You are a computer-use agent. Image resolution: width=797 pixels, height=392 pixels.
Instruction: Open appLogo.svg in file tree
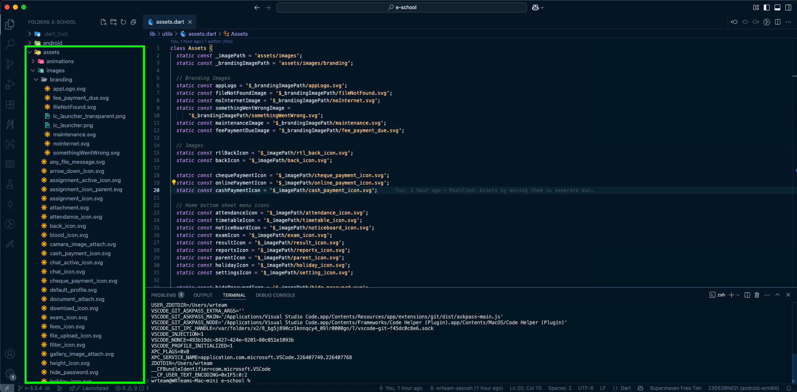(69, 89)
